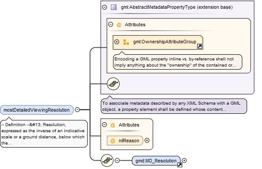Select the nilReason attribute

pos(125,141)
